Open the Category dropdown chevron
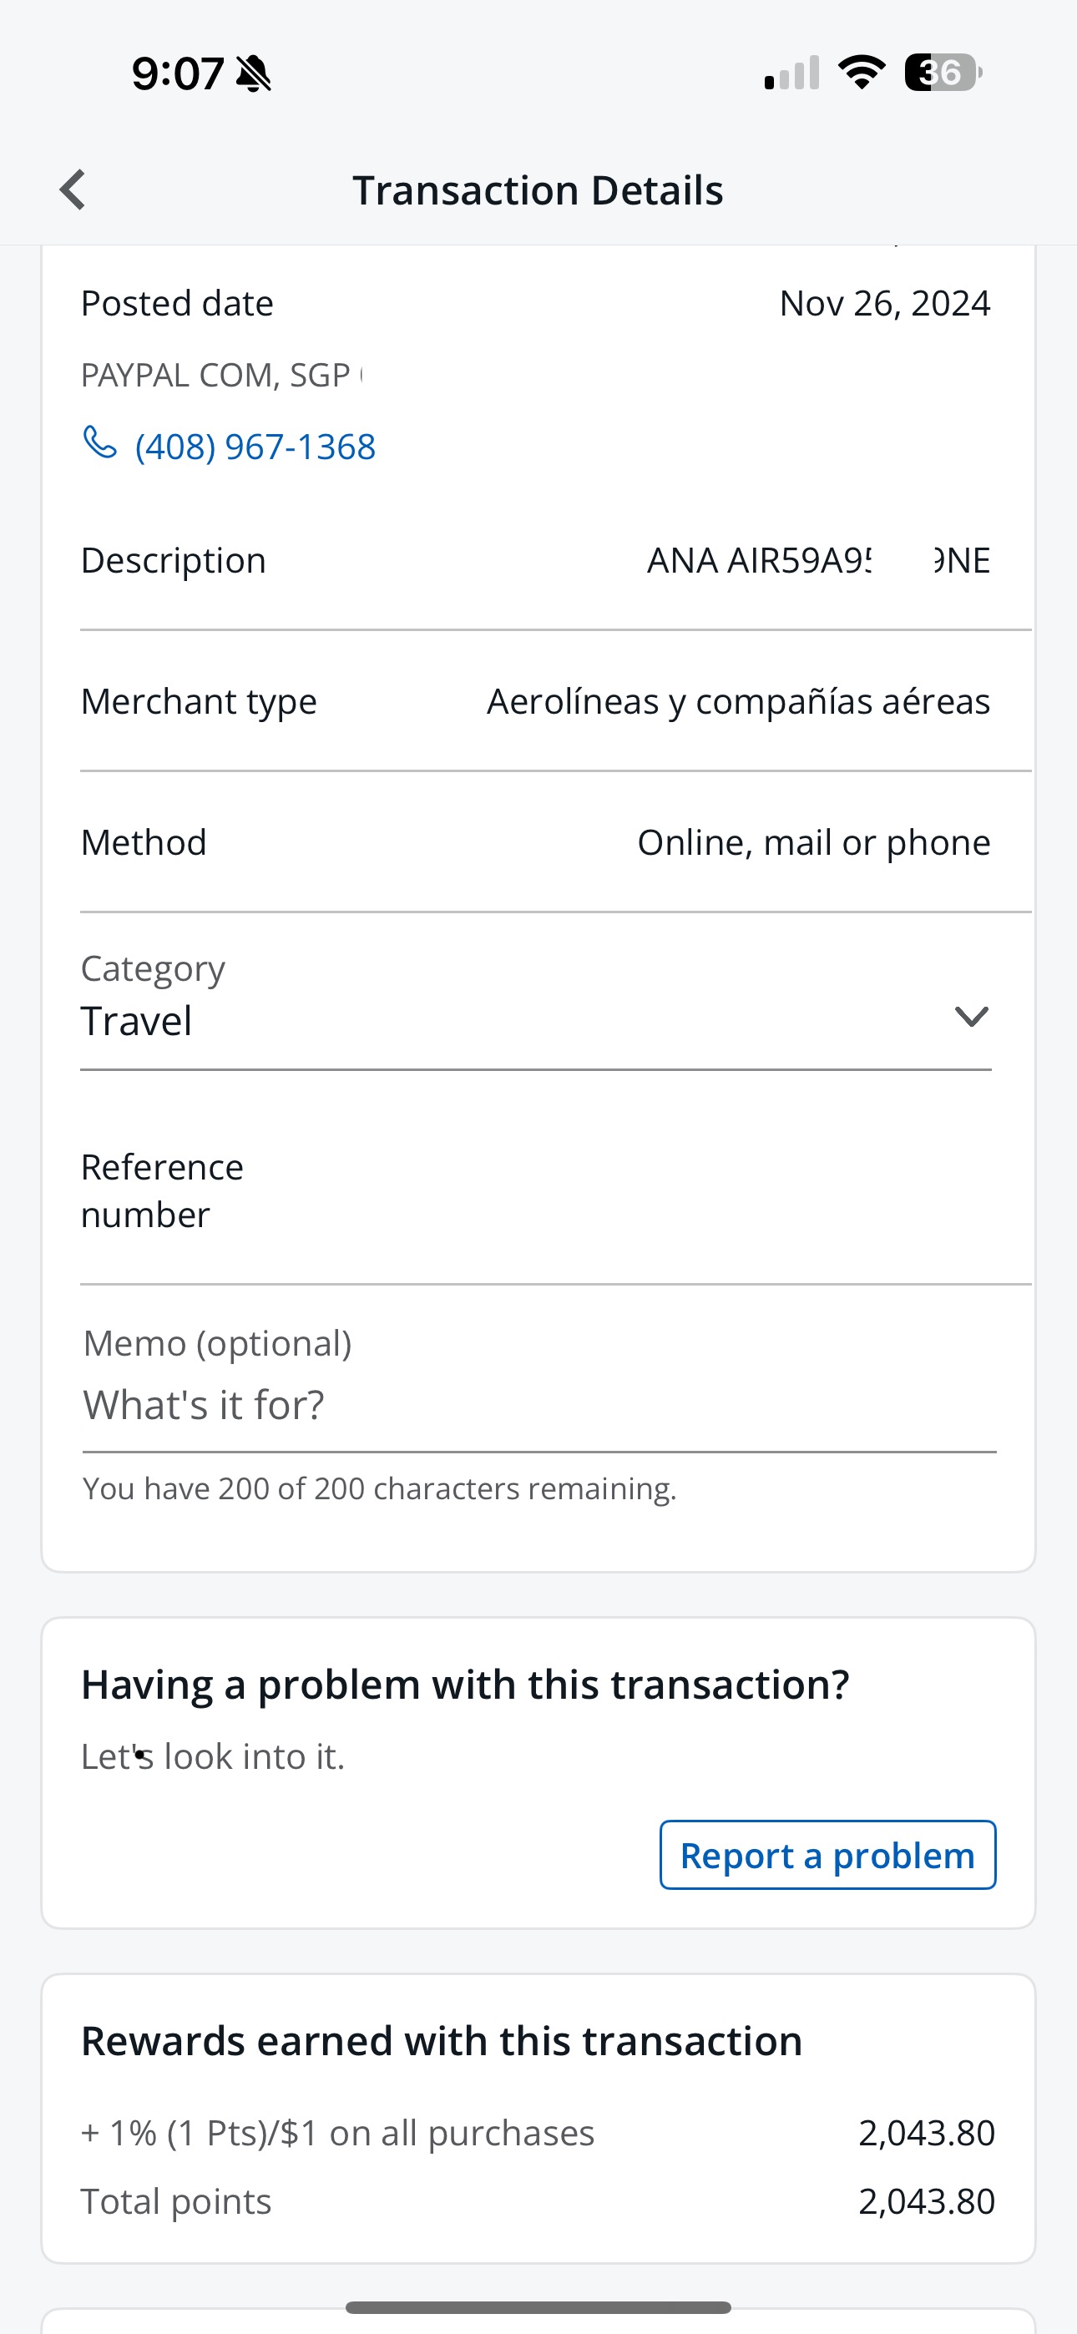This screenshot has height=2334, width=1077. tap(971, 1017)
